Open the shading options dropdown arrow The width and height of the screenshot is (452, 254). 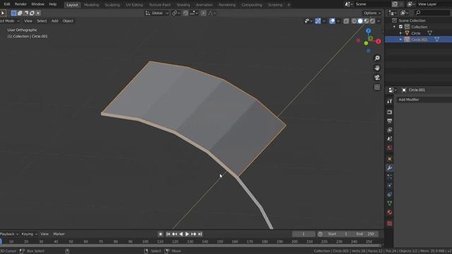pyautogui.click(x=379, y=21)
